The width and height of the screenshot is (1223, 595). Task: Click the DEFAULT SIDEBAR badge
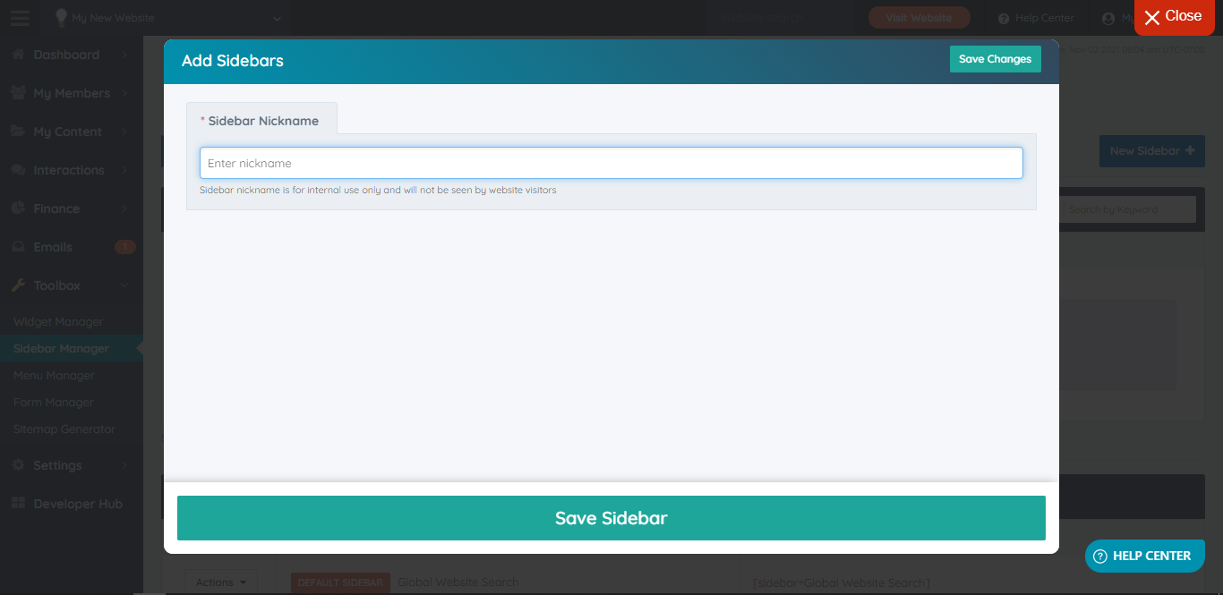(340, 582)
